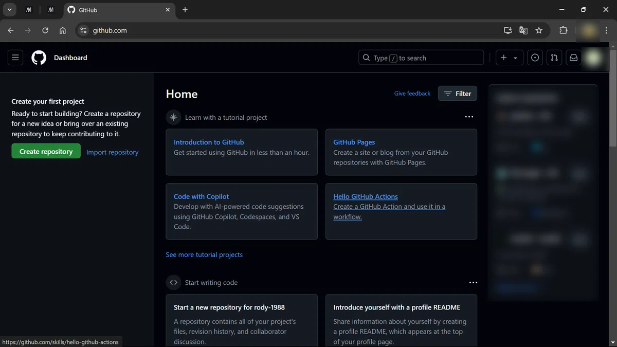Reload the page with the refresh icon

click(45, 30)
